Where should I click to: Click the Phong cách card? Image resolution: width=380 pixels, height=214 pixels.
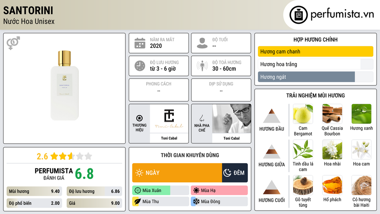pos(159,90)
